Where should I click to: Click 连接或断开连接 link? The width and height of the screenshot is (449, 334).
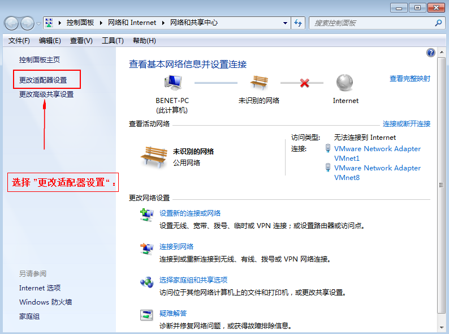coord(407,124)
